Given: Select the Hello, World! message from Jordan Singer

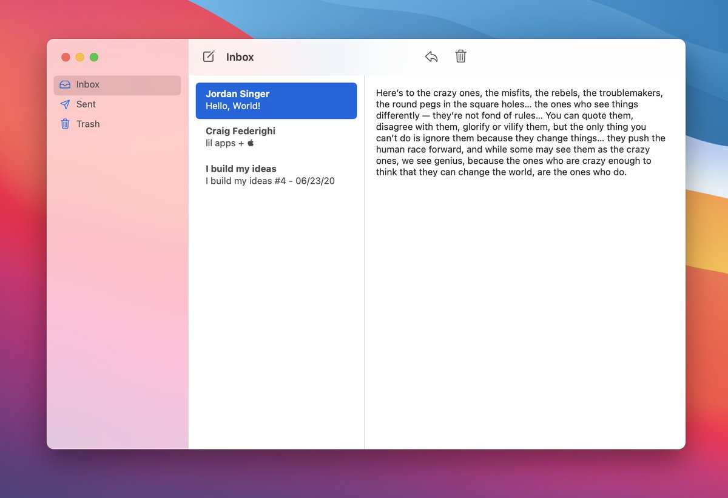Looking at the screenshot, I should [276, 101].
